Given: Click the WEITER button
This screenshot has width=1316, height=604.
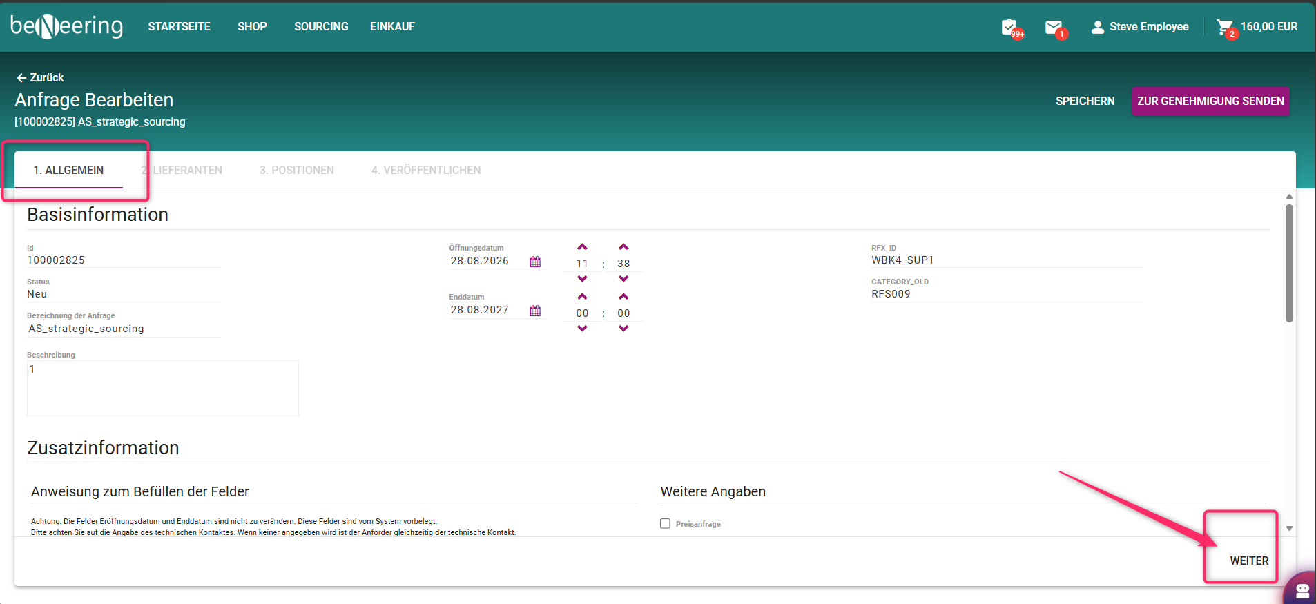Looking at the screenshot, I should (x=1249, y=561).
